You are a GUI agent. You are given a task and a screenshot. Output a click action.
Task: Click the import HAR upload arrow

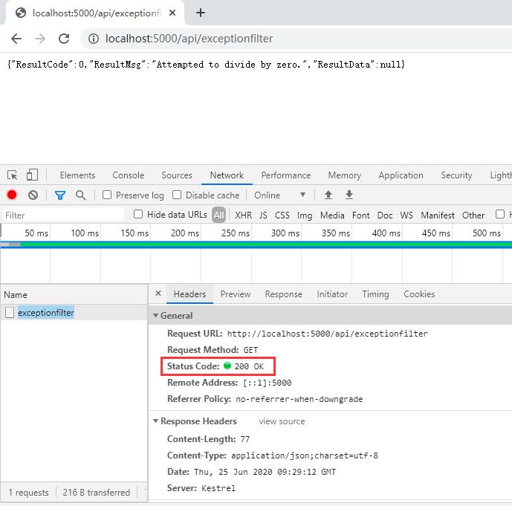(328, 195)
